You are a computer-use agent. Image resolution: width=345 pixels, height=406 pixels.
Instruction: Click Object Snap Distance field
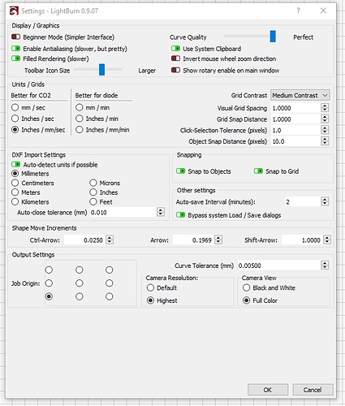tap(295, 141)
